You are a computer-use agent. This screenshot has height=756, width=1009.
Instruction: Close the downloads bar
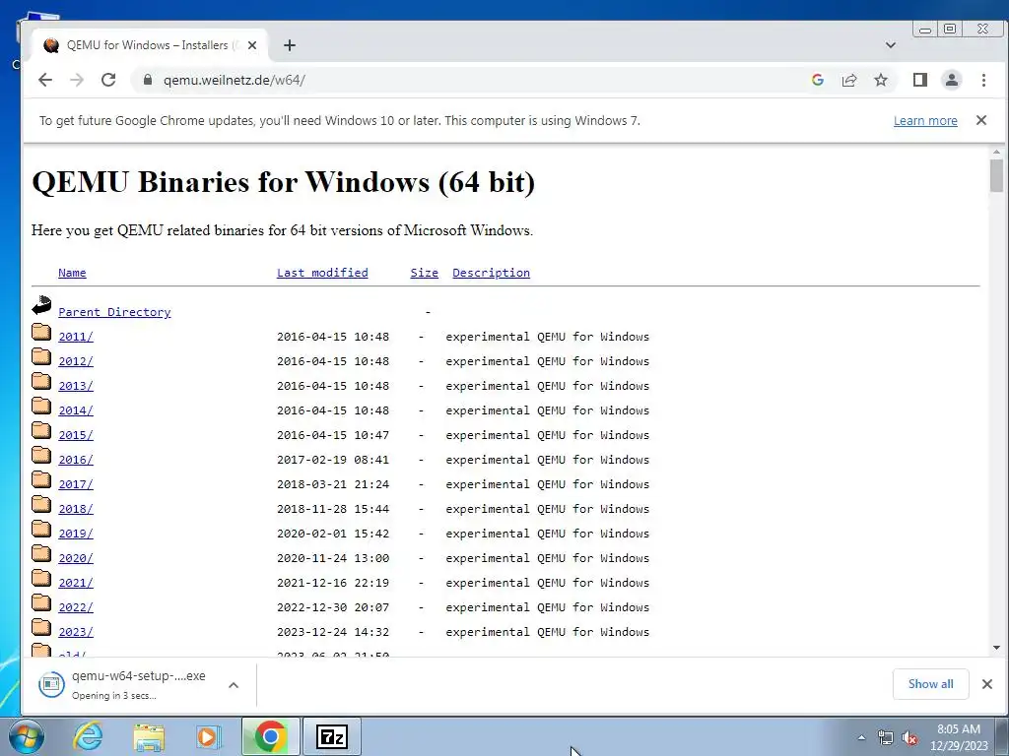pyautogui.click(x=987, y=684)
